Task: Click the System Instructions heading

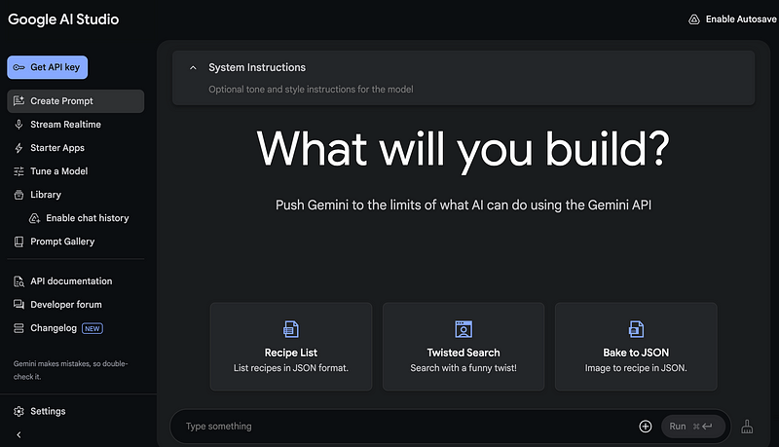Action: 257,67
